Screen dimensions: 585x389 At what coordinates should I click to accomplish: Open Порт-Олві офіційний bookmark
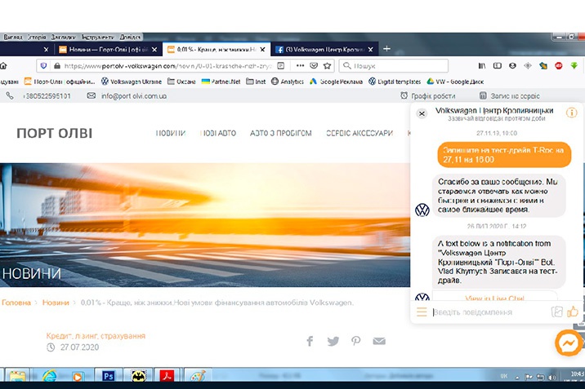pos(60,82)
